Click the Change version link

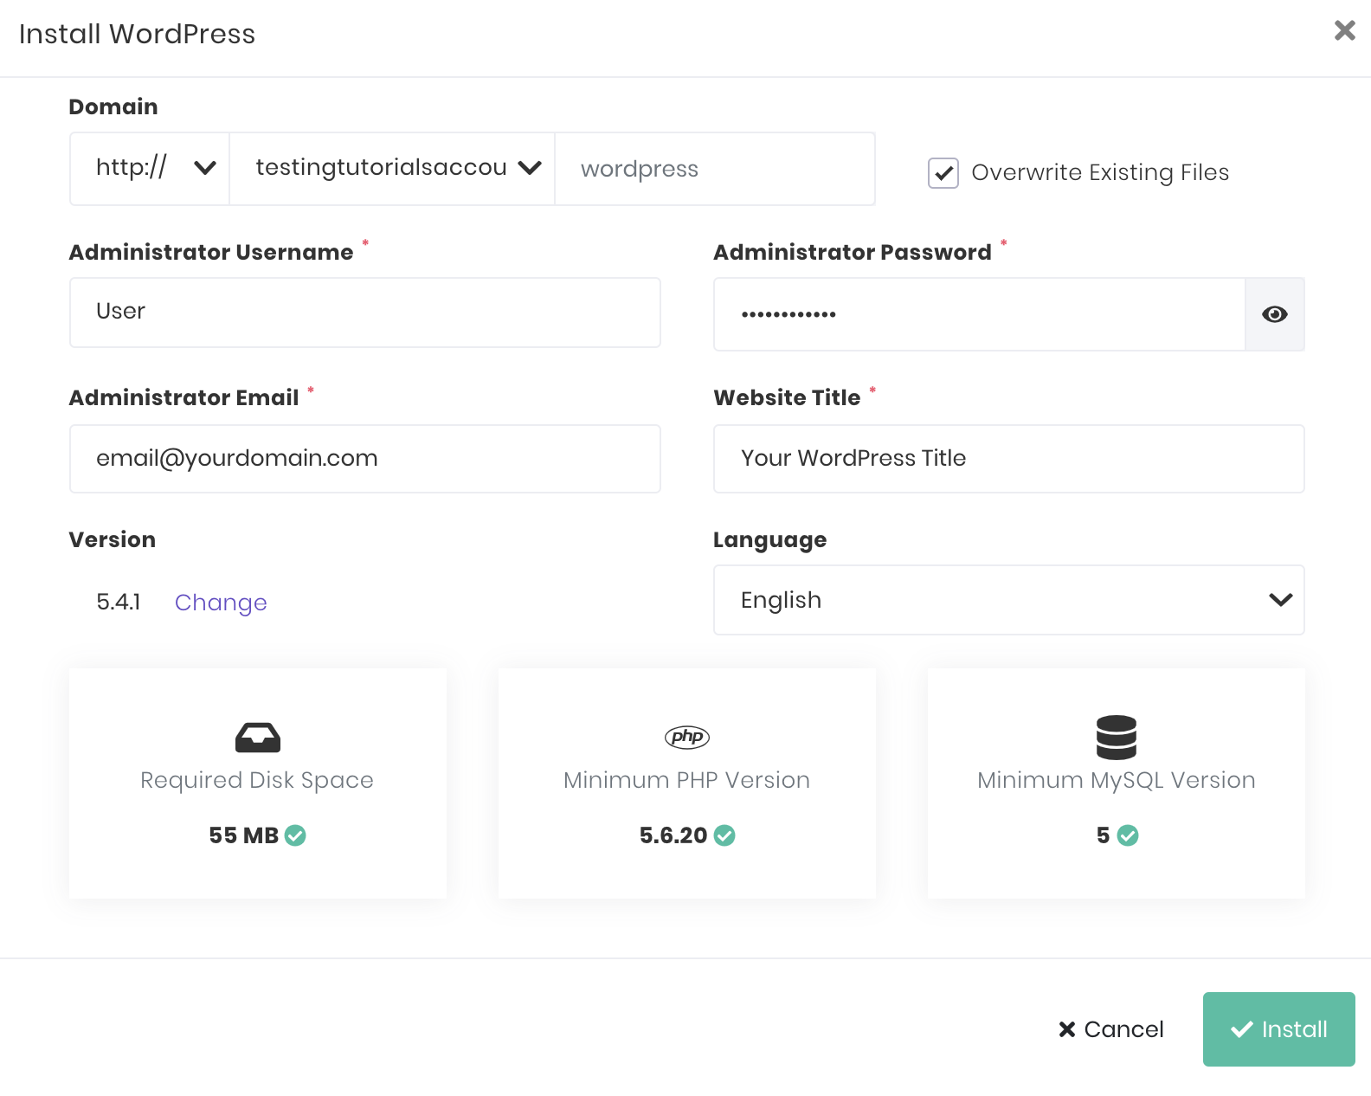point(221,603)
